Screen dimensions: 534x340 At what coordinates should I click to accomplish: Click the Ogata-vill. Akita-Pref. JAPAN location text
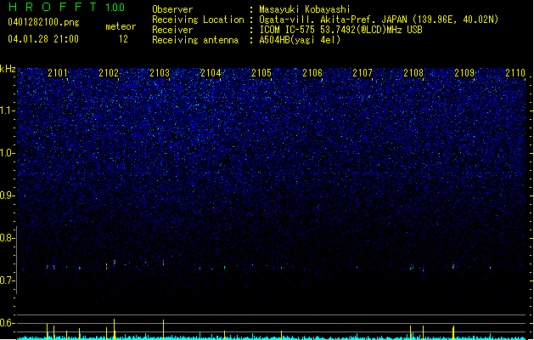tap(379, 20)
